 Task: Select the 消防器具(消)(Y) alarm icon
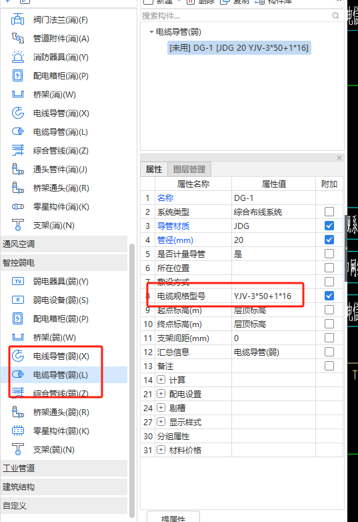pyautogui.click(x=17, y=57)
